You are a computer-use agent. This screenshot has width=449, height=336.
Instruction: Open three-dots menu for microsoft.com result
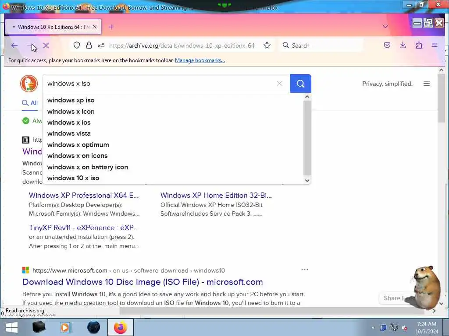tap(305, 269)
